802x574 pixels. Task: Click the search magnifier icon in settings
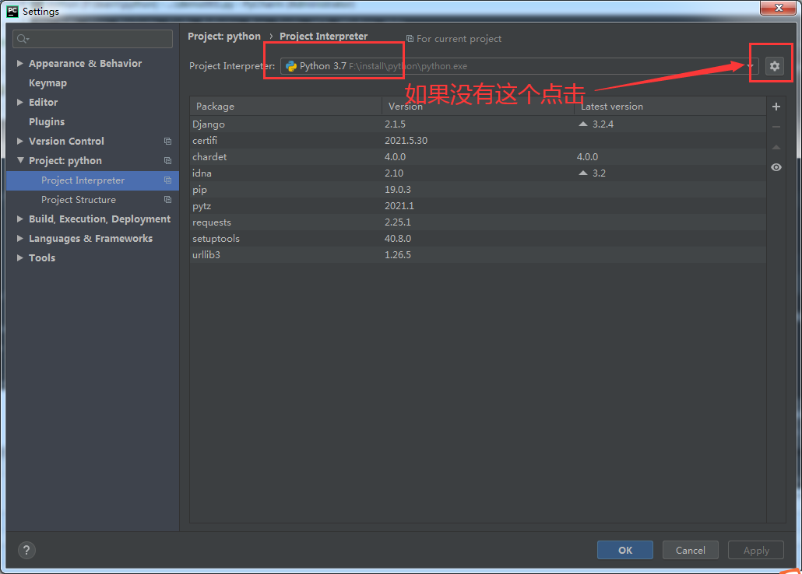[x=23, y=39]
